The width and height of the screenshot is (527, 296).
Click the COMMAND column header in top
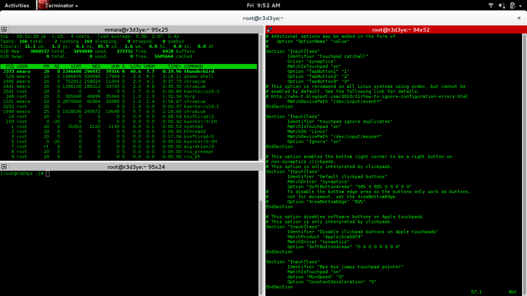pyautogui.click(x=194, y=66)
